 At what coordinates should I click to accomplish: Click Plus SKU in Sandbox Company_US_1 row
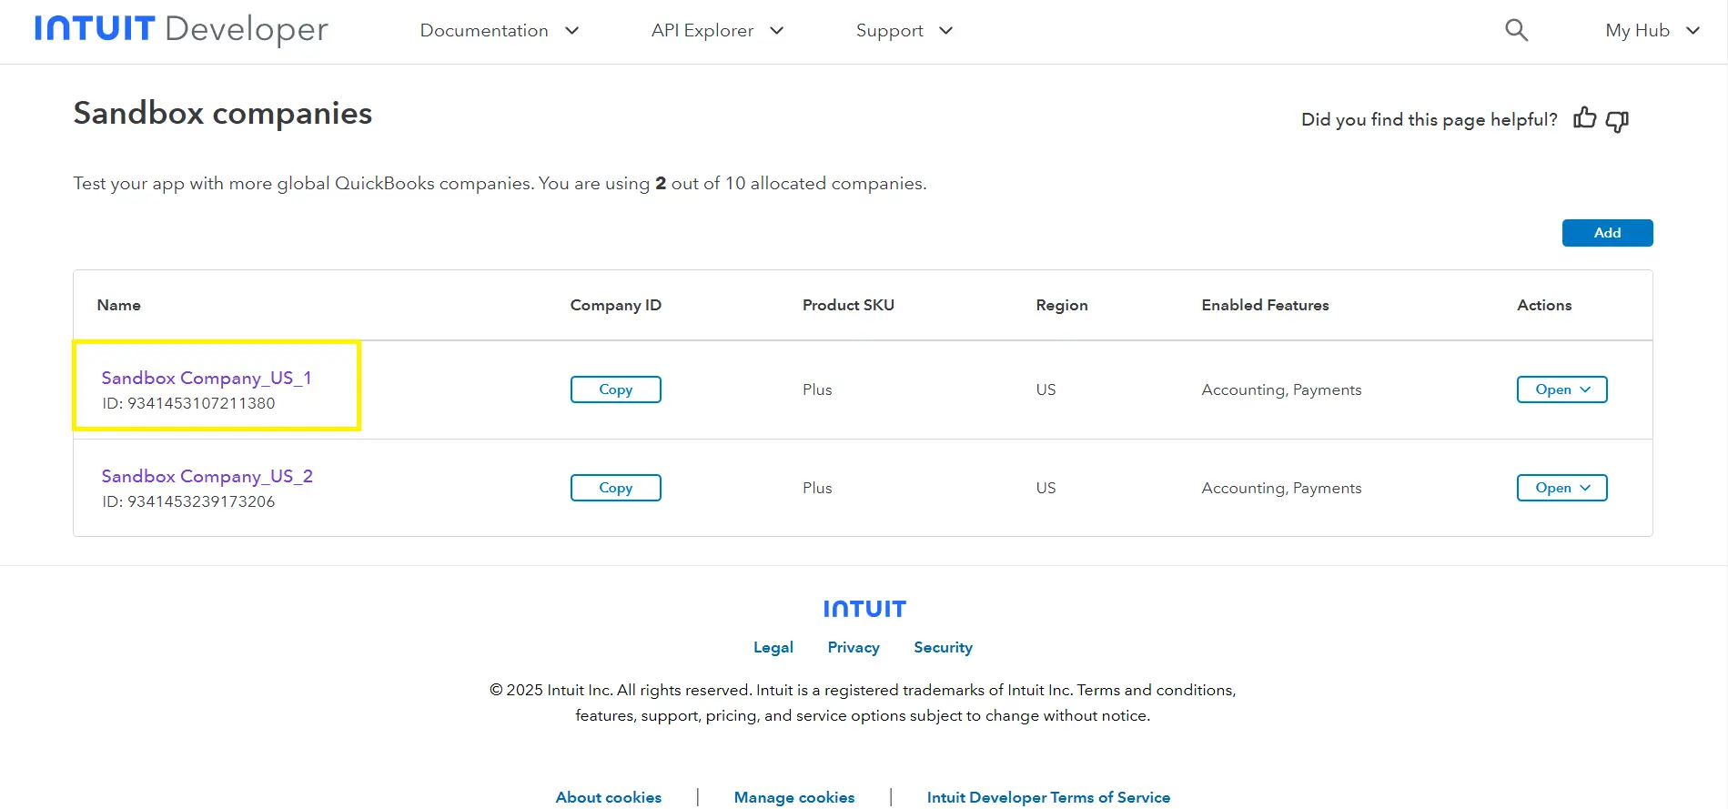tap(817, 389)
